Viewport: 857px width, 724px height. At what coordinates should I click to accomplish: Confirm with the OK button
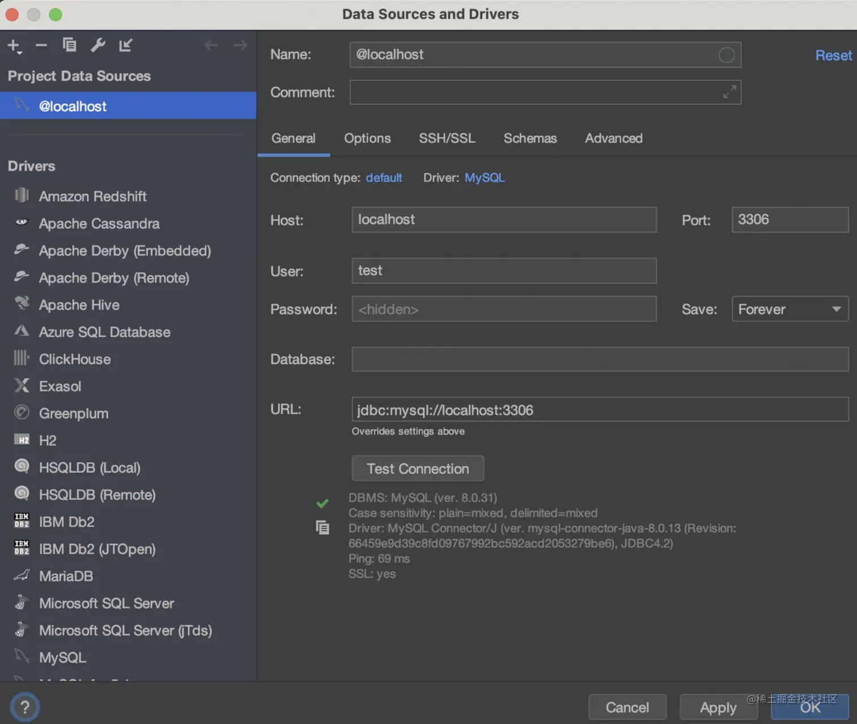coord(810,708)
